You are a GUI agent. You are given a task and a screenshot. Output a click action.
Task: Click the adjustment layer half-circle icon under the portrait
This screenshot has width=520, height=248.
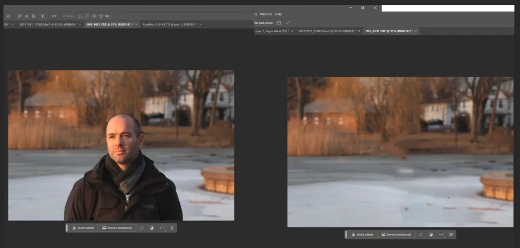pyautogui.click(x=152, y=228)
